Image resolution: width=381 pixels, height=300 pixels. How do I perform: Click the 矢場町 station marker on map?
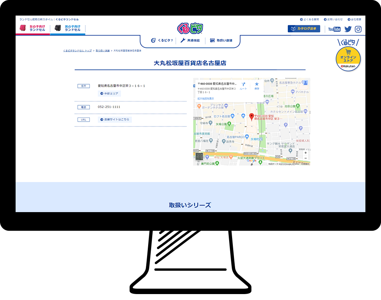[261, 139]
